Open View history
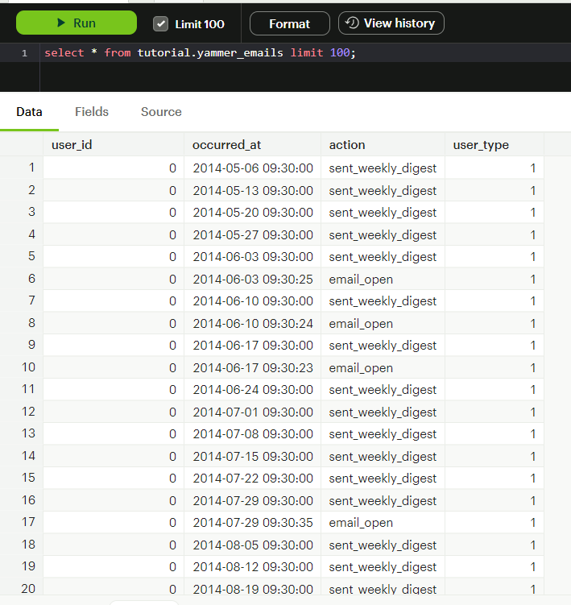Viewport: 571px width, 605px height. coord(391,23)
